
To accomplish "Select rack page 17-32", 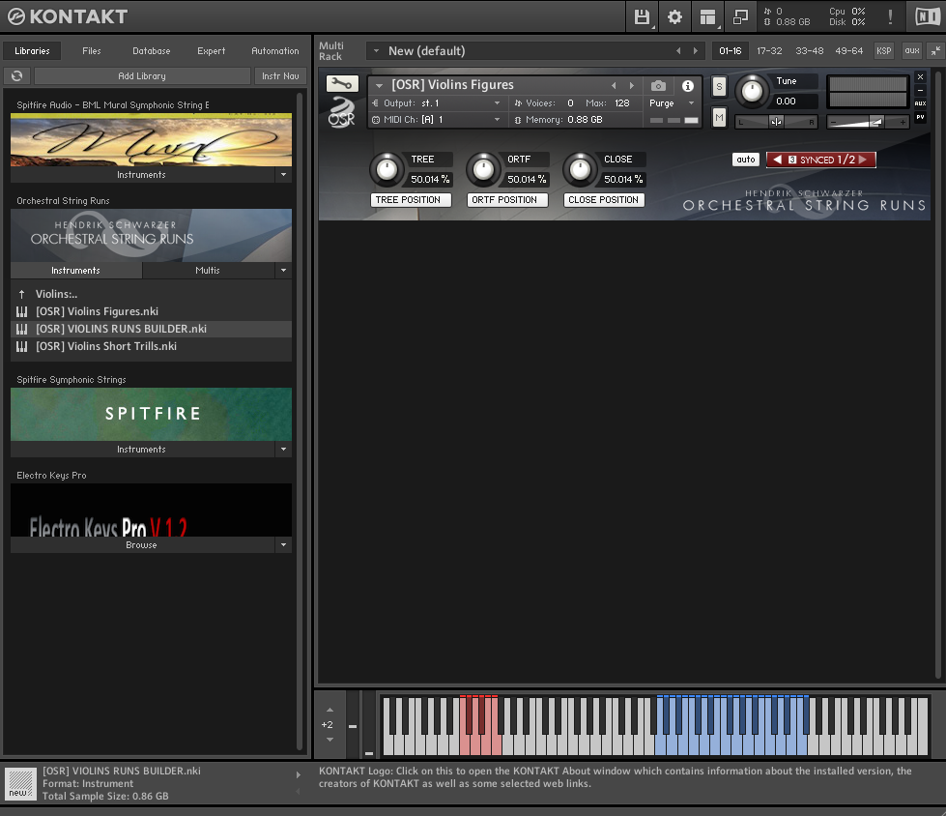I will coord(769,50).
